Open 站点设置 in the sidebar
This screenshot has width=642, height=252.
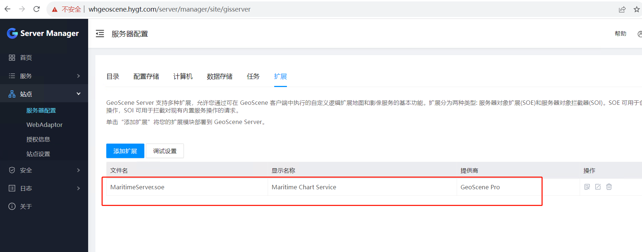pos(38,154)
